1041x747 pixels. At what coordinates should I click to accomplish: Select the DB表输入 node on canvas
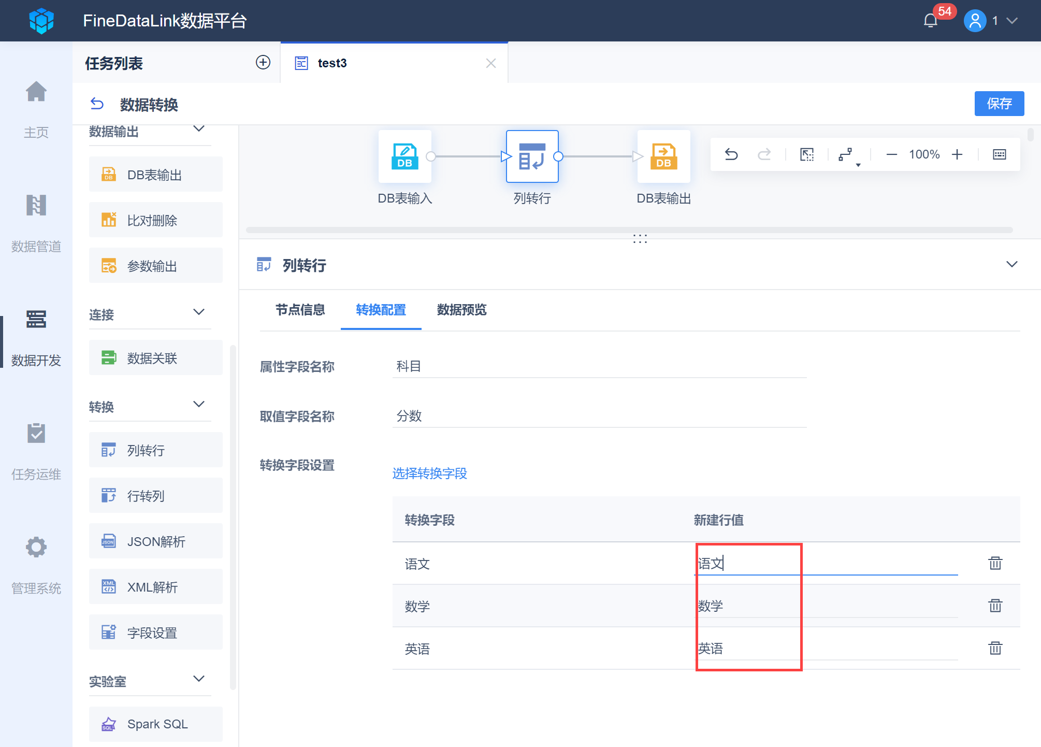click(x=404, y=156)
